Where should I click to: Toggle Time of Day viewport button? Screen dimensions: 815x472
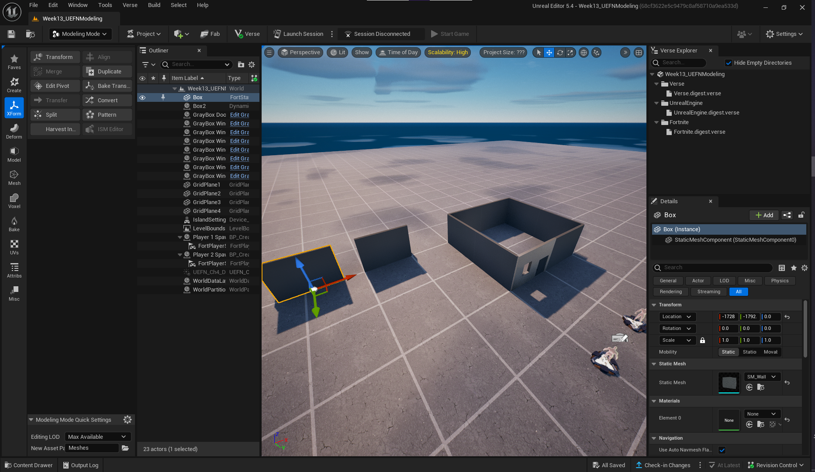point(398,52)
